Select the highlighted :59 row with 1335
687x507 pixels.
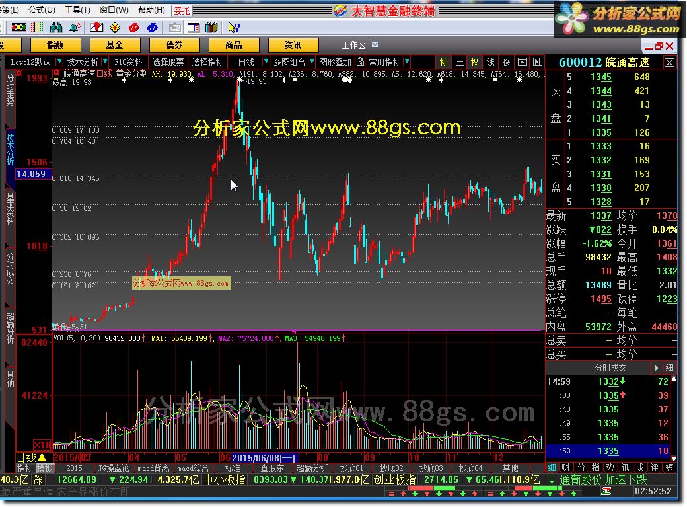click(x=608, y=451)
